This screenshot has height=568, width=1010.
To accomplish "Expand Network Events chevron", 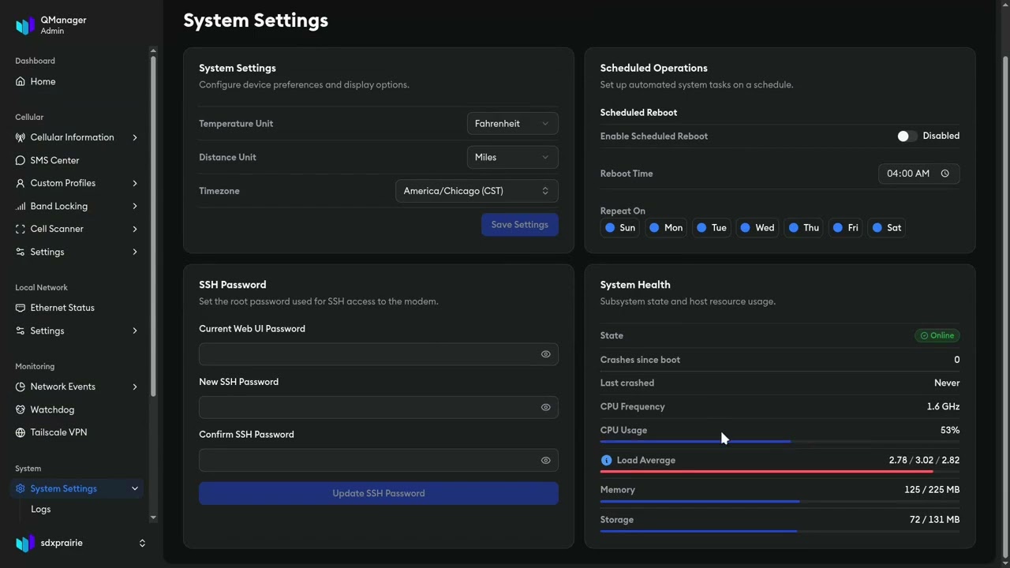I will click(x=135, y=387).
